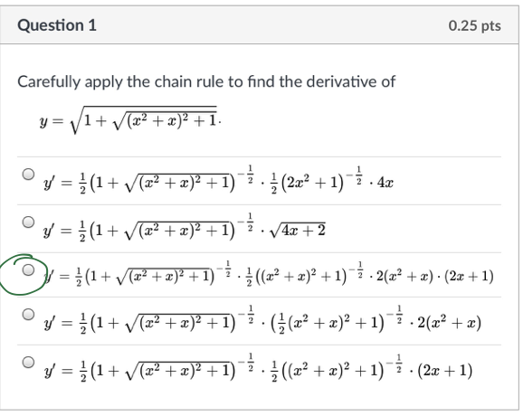The height and width of the screenshot is (416, 523).
Task: Click the √(4x+2) term in second answer
Action: (298, 230)
